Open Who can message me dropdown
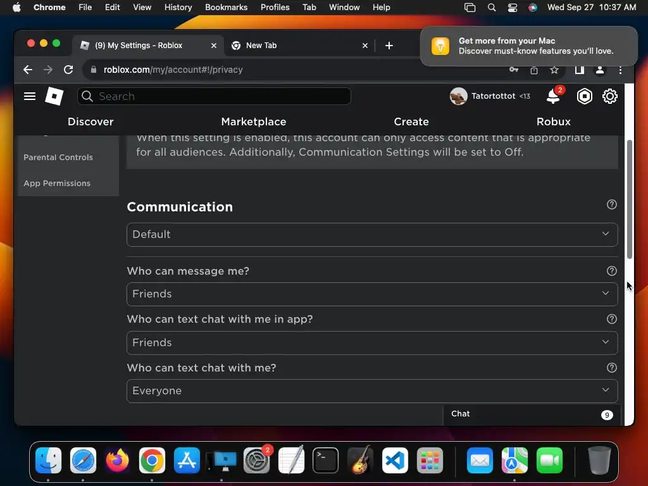 372,294
